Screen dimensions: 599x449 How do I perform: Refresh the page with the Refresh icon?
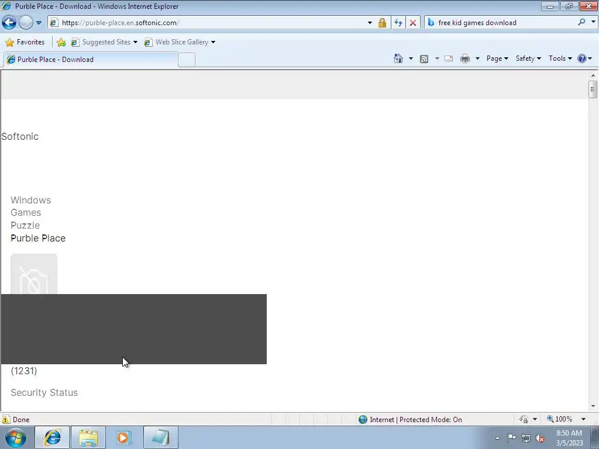point(398,23)
